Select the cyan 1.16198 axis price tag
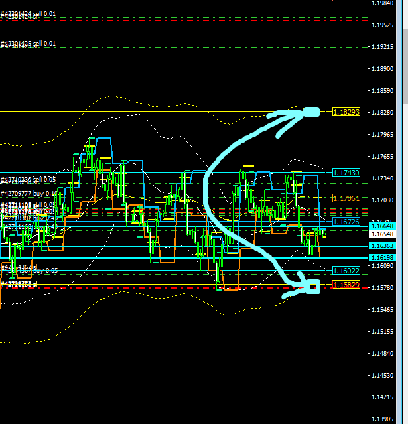The image size is (408, 424). click(383, 257)
